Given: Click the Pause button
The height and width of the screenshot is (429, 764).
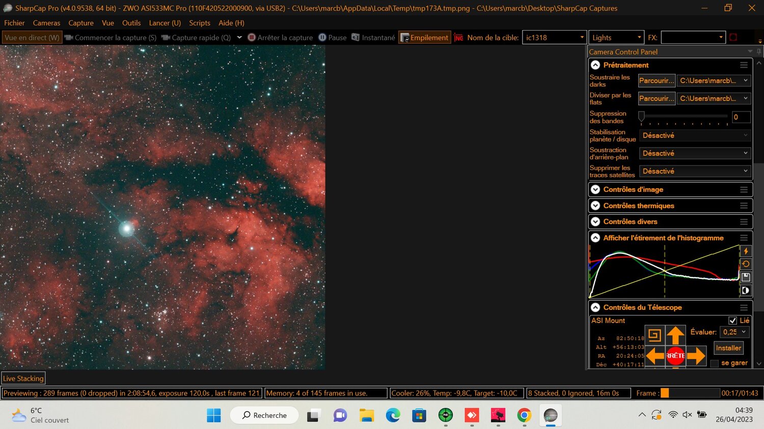Looking at the screenshot, I should [333, 38].
